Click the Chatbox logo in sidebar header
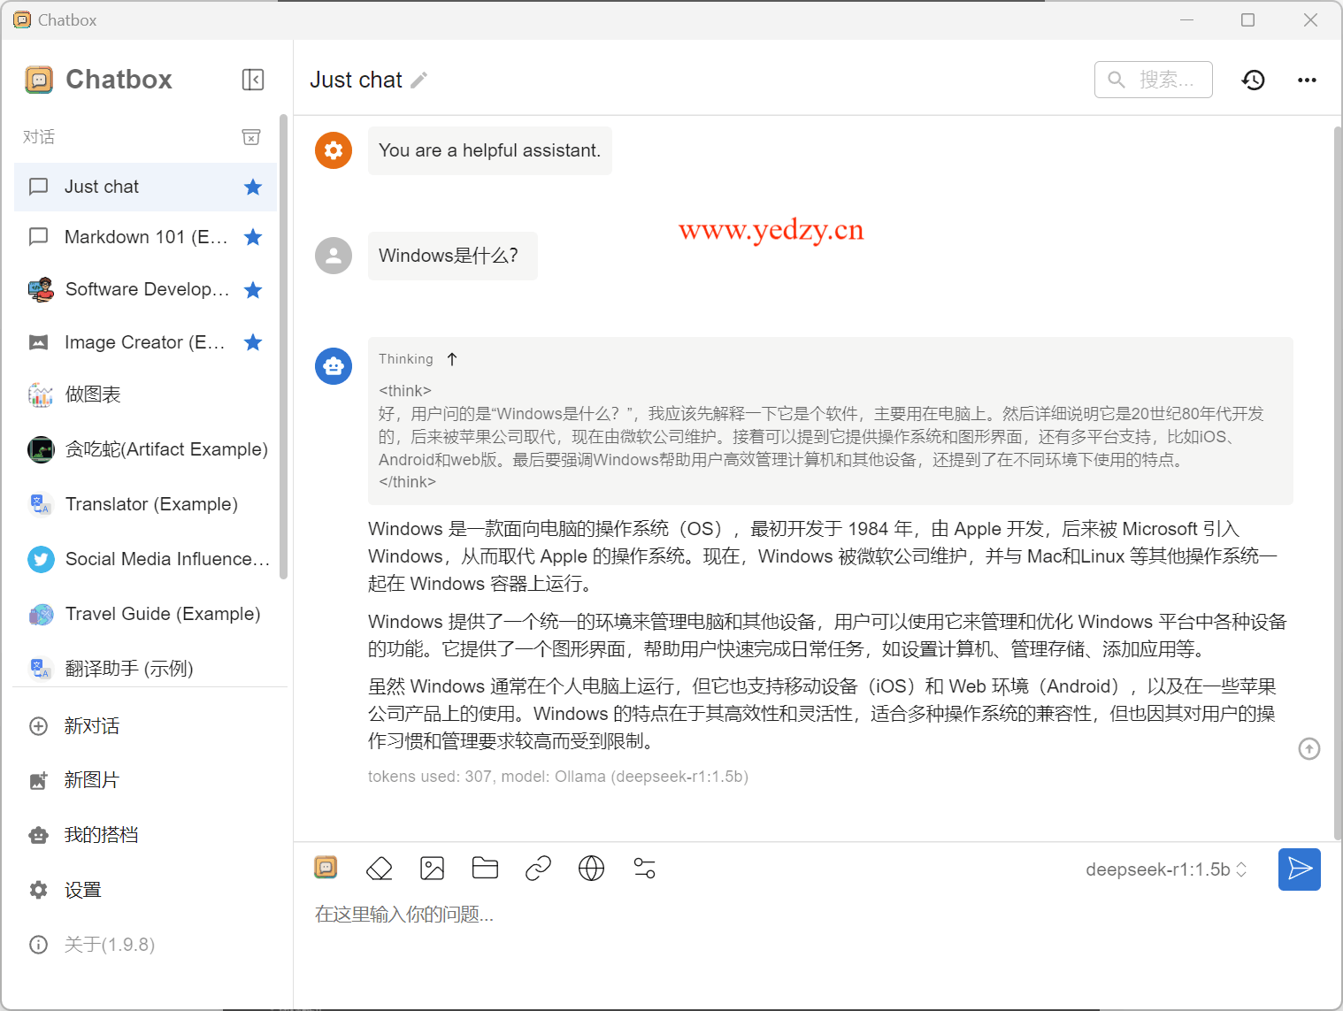 point(39,80)
